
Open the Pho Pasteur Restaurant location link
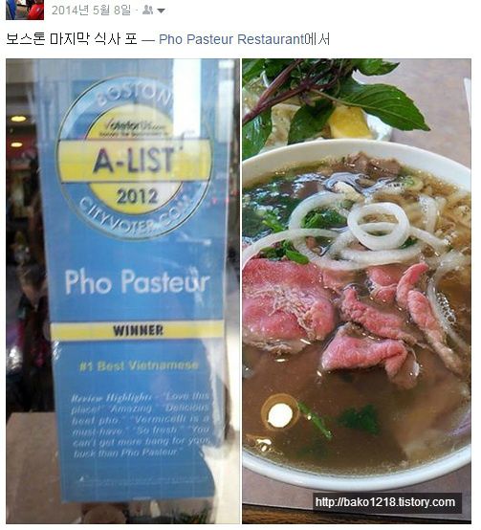point(231,39)
